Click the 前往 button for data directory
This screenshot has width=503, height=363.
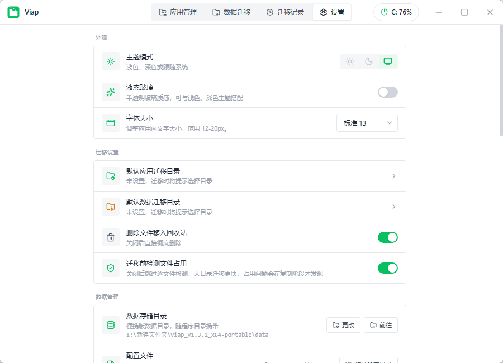tap(381, 325)
